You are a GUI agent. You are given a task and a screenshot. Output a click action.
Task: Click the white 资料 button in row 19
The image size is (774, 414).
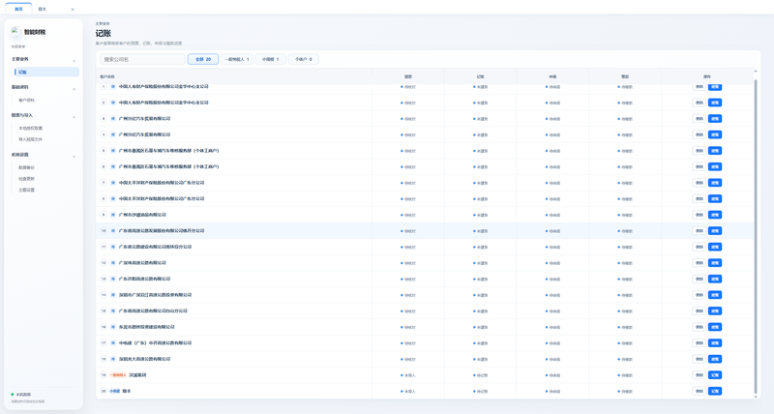[x=699, y=375]
